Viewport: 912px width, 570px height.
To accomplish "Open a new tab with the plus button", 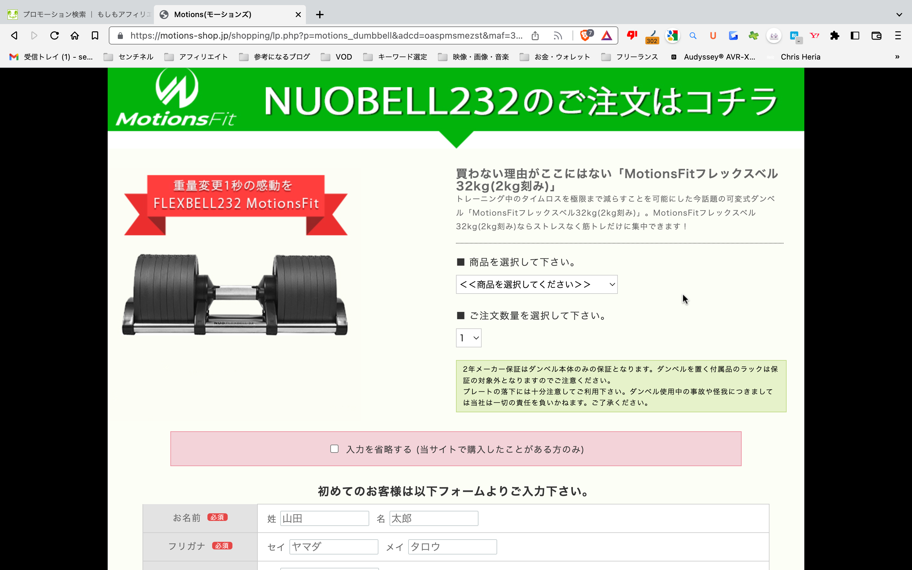I will (320, 15).
